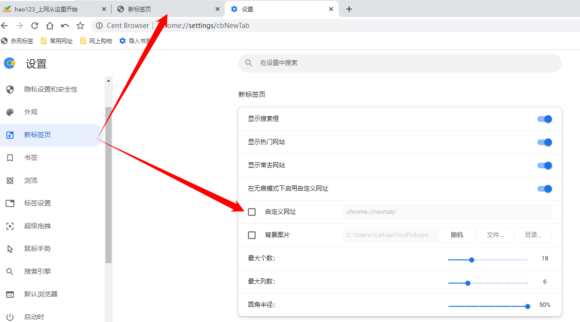Check the 背景图片 checkbox

[x=252, y=235]
